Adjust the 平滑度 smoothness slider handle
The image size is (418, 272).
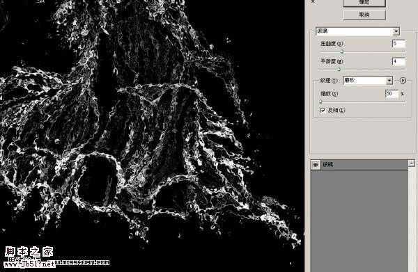point(339,70)
